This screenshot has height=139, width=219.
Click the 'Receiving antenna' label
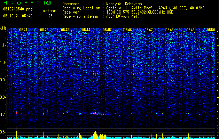click(x=80, y=16)
